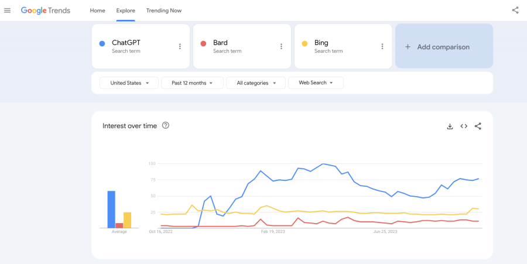This screenshot has width=527, height=264.
Task: Expand the Web Search type dropdown
Action: click(x=316, y=83)
